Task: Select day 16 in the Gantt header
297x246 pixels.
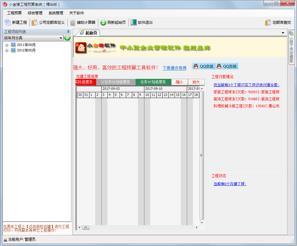Action: pyautogui.click(x=184, y=95)
